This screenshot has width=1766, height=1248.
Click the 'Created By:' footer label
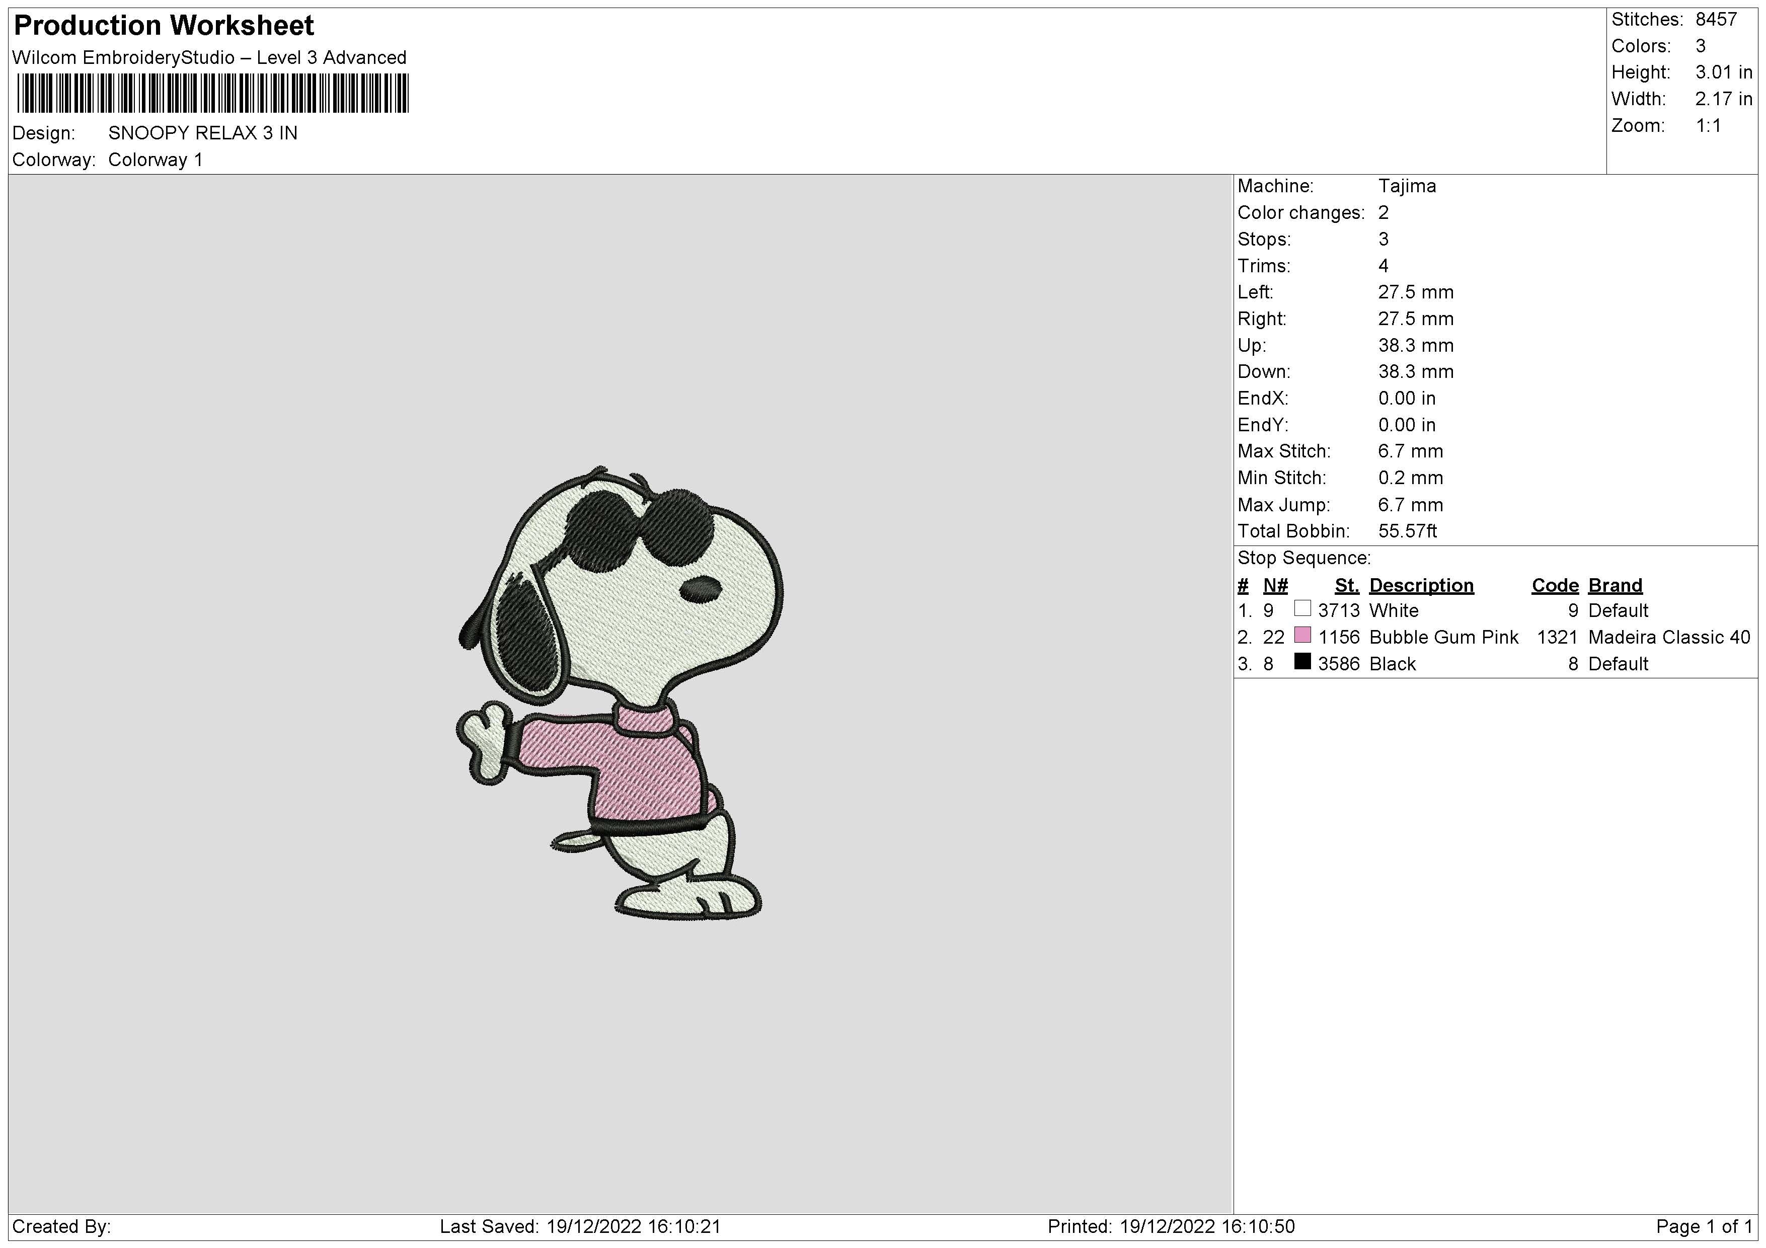(61, 1226)
